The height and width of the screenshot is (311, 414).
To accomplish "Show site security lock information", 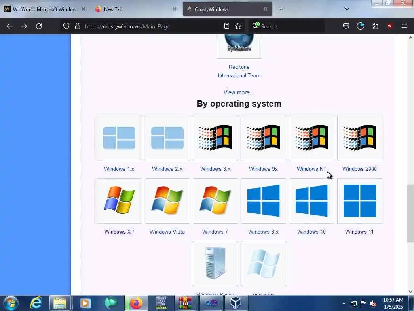I will coord(77,26).
